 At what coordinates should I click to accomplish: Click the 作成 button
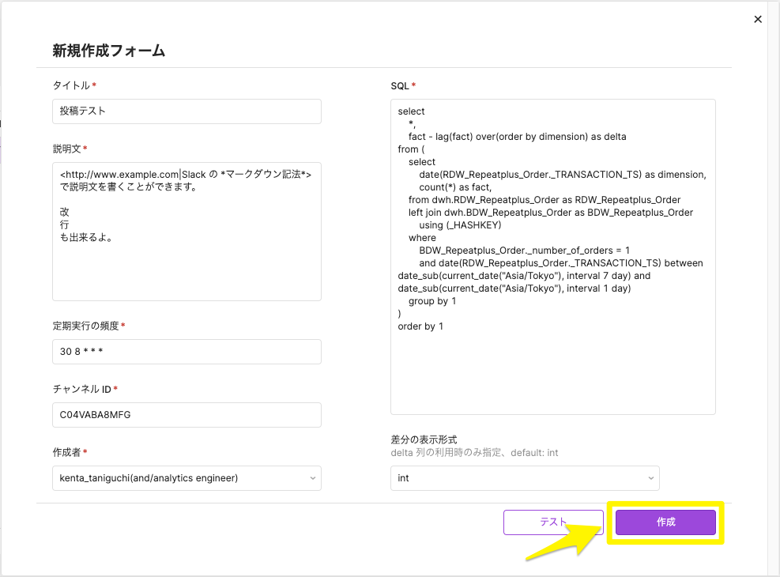(665, 522)
